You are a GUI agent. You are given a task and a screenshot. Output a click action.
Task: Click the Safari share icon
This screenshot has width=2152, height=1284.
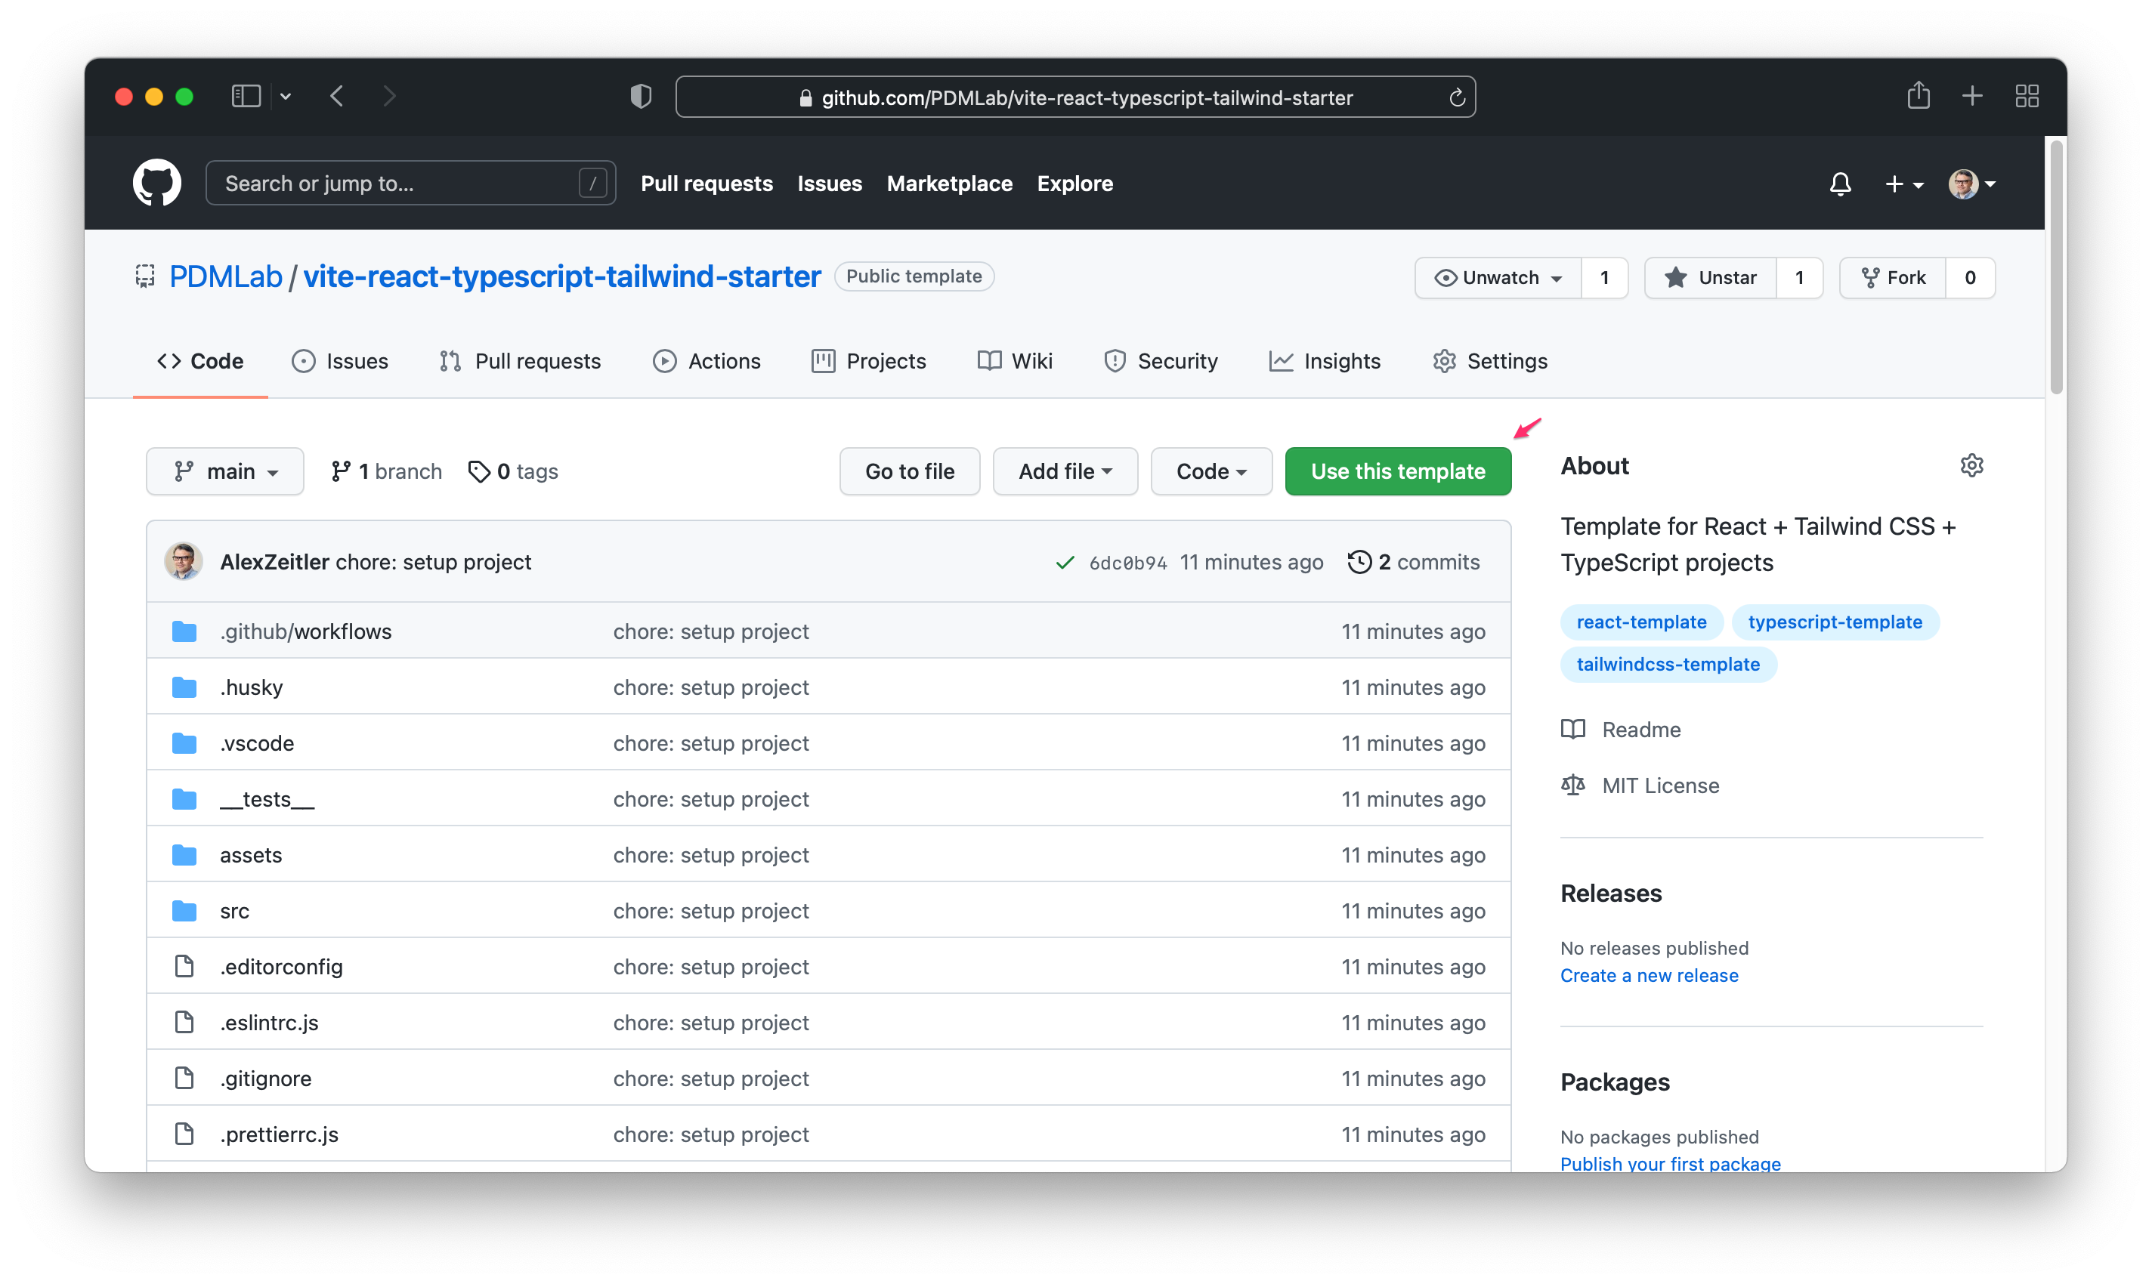click(1919, 95)
